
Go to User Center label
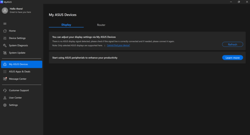point(15,98)
